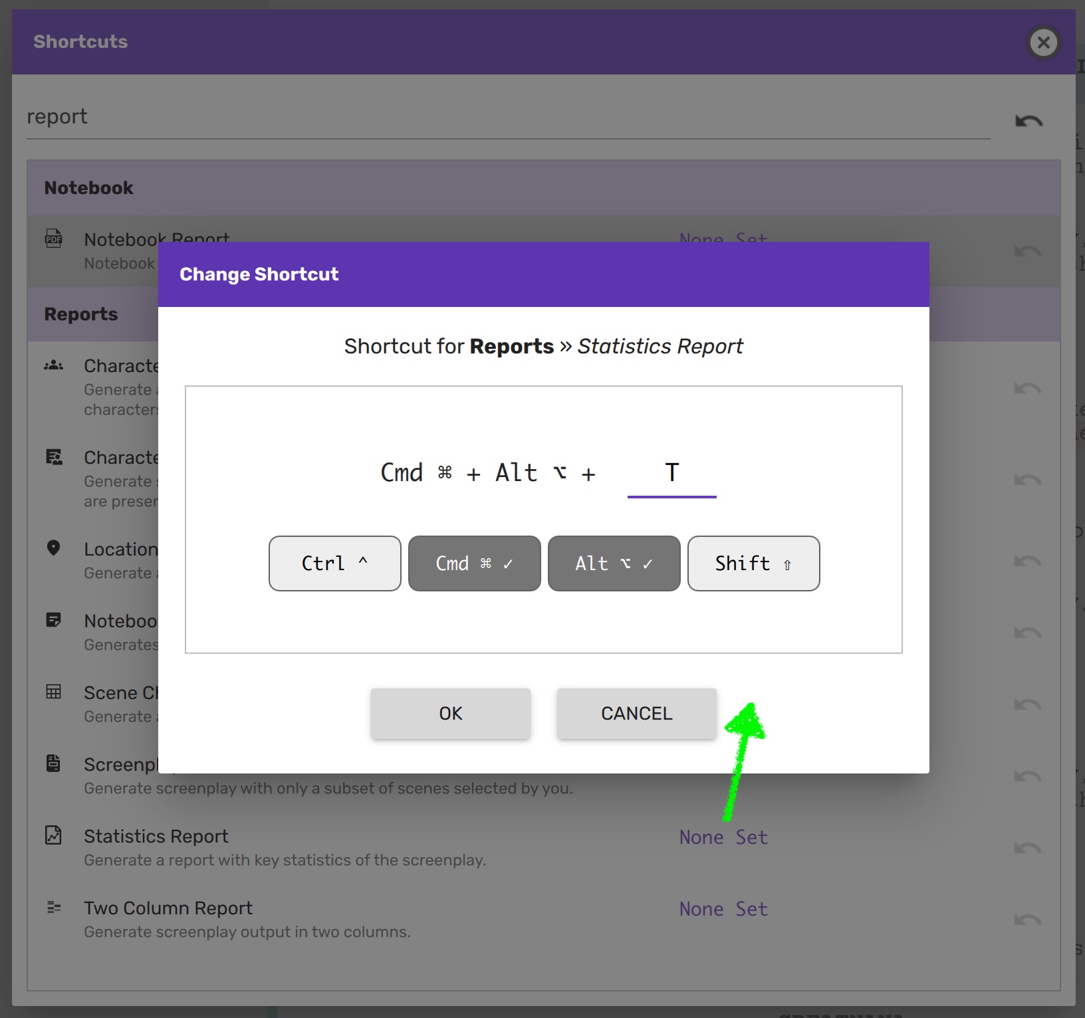Click the Scene Characters table icon

(x=53, y=692)
